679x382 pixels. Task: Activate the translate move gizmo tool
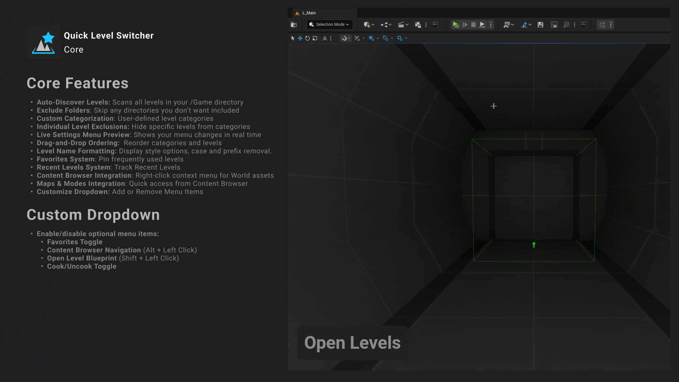300,38
